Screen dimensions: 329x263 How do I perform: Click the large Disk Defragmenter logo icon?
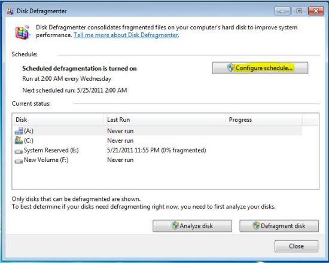[23, 32]
